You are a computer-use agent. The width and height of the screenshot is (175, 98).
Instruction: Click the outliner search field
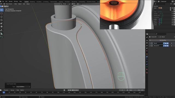click(x=160, y=4)
